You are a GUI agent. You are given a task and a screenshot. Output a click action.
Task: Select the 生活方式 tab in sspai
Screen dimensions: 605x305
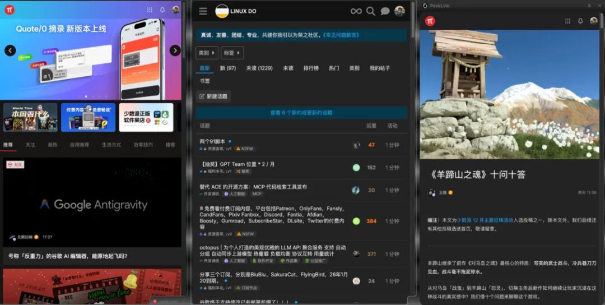click(111, 145)
